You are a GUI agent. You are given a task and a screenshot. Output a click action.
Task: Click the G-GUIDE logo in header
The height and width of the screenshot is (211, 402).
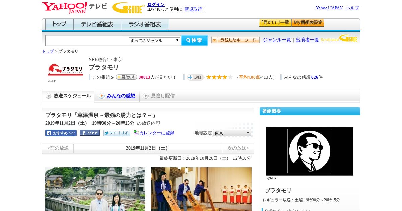point(128,8)
